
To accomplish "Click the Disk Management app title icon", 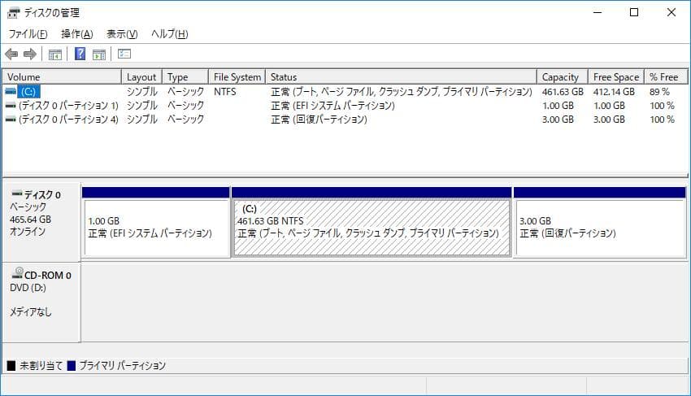I will (14, 13).
